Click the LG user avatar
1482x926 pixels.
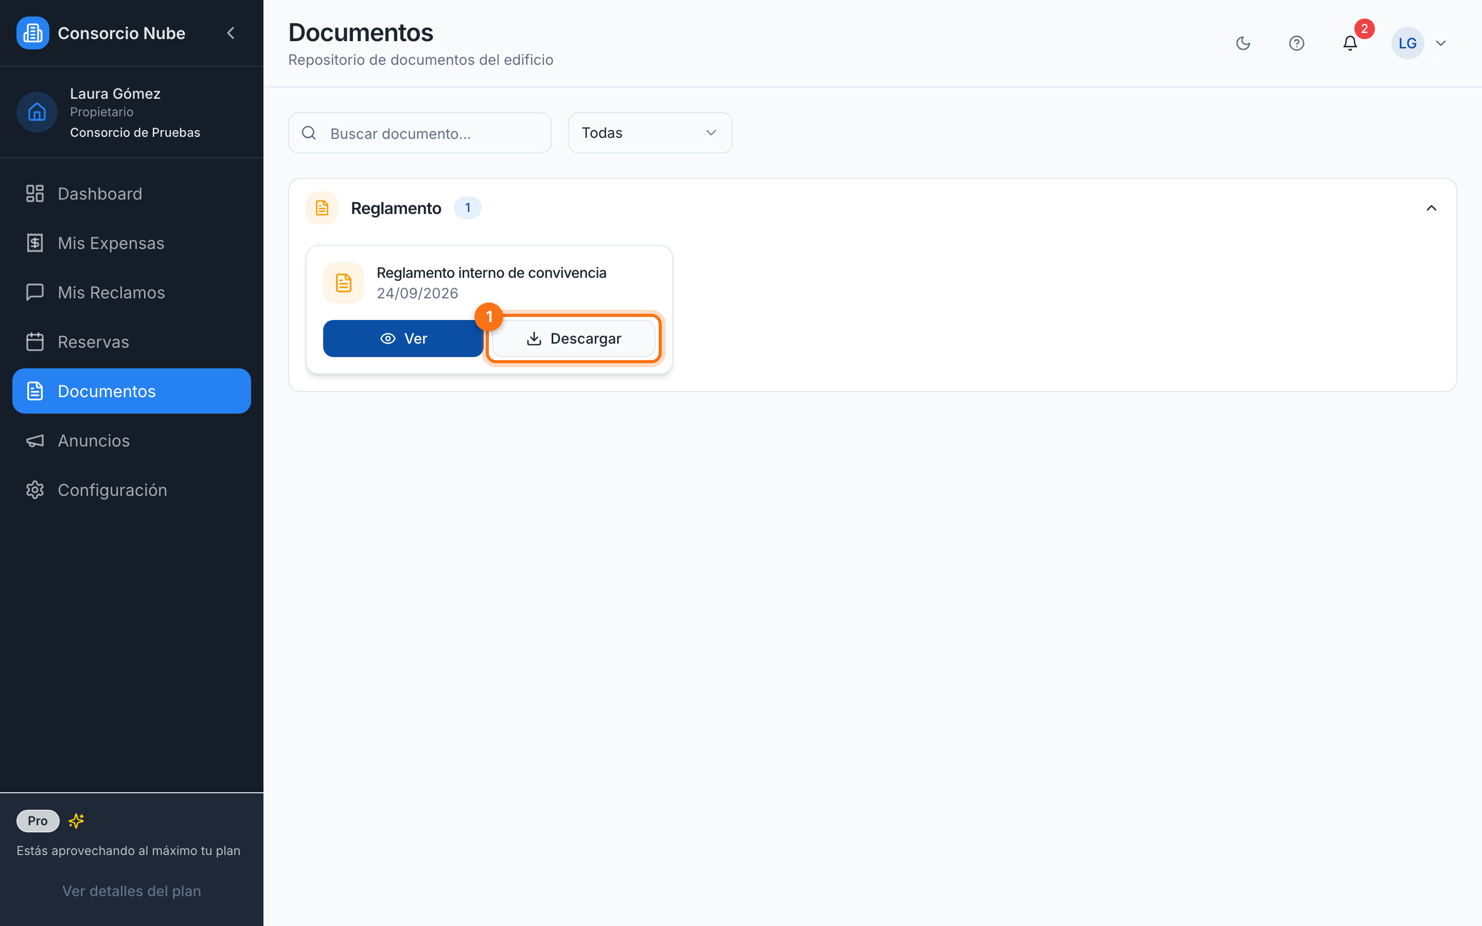(1407, 44)
